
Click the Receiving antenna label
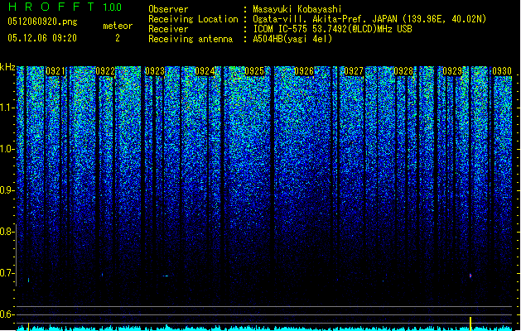click(191, 39)
